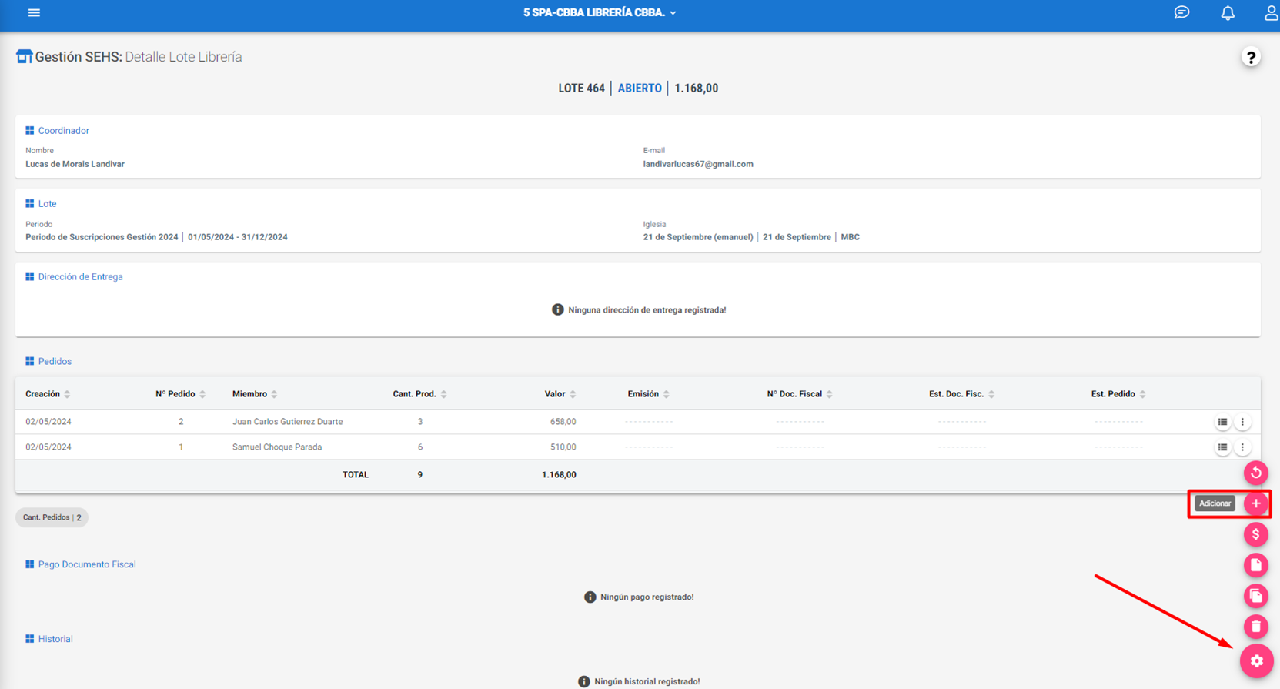Click the Lote section heading
1280x689 pixels.
pos(47,204)
